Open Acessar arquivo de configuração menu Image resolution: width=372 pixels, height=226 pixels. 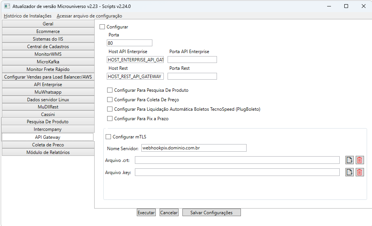click(x=89, y=16)
